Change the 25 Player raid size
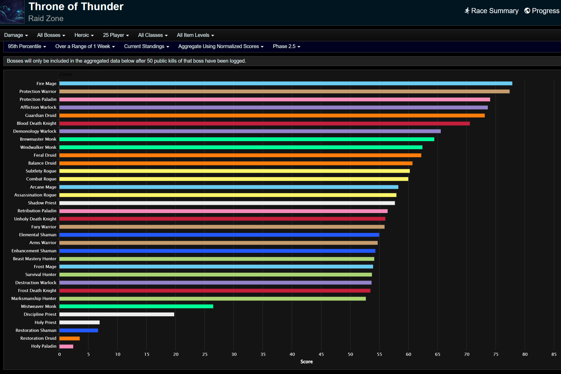561x374 pixels. coord(116,35)
